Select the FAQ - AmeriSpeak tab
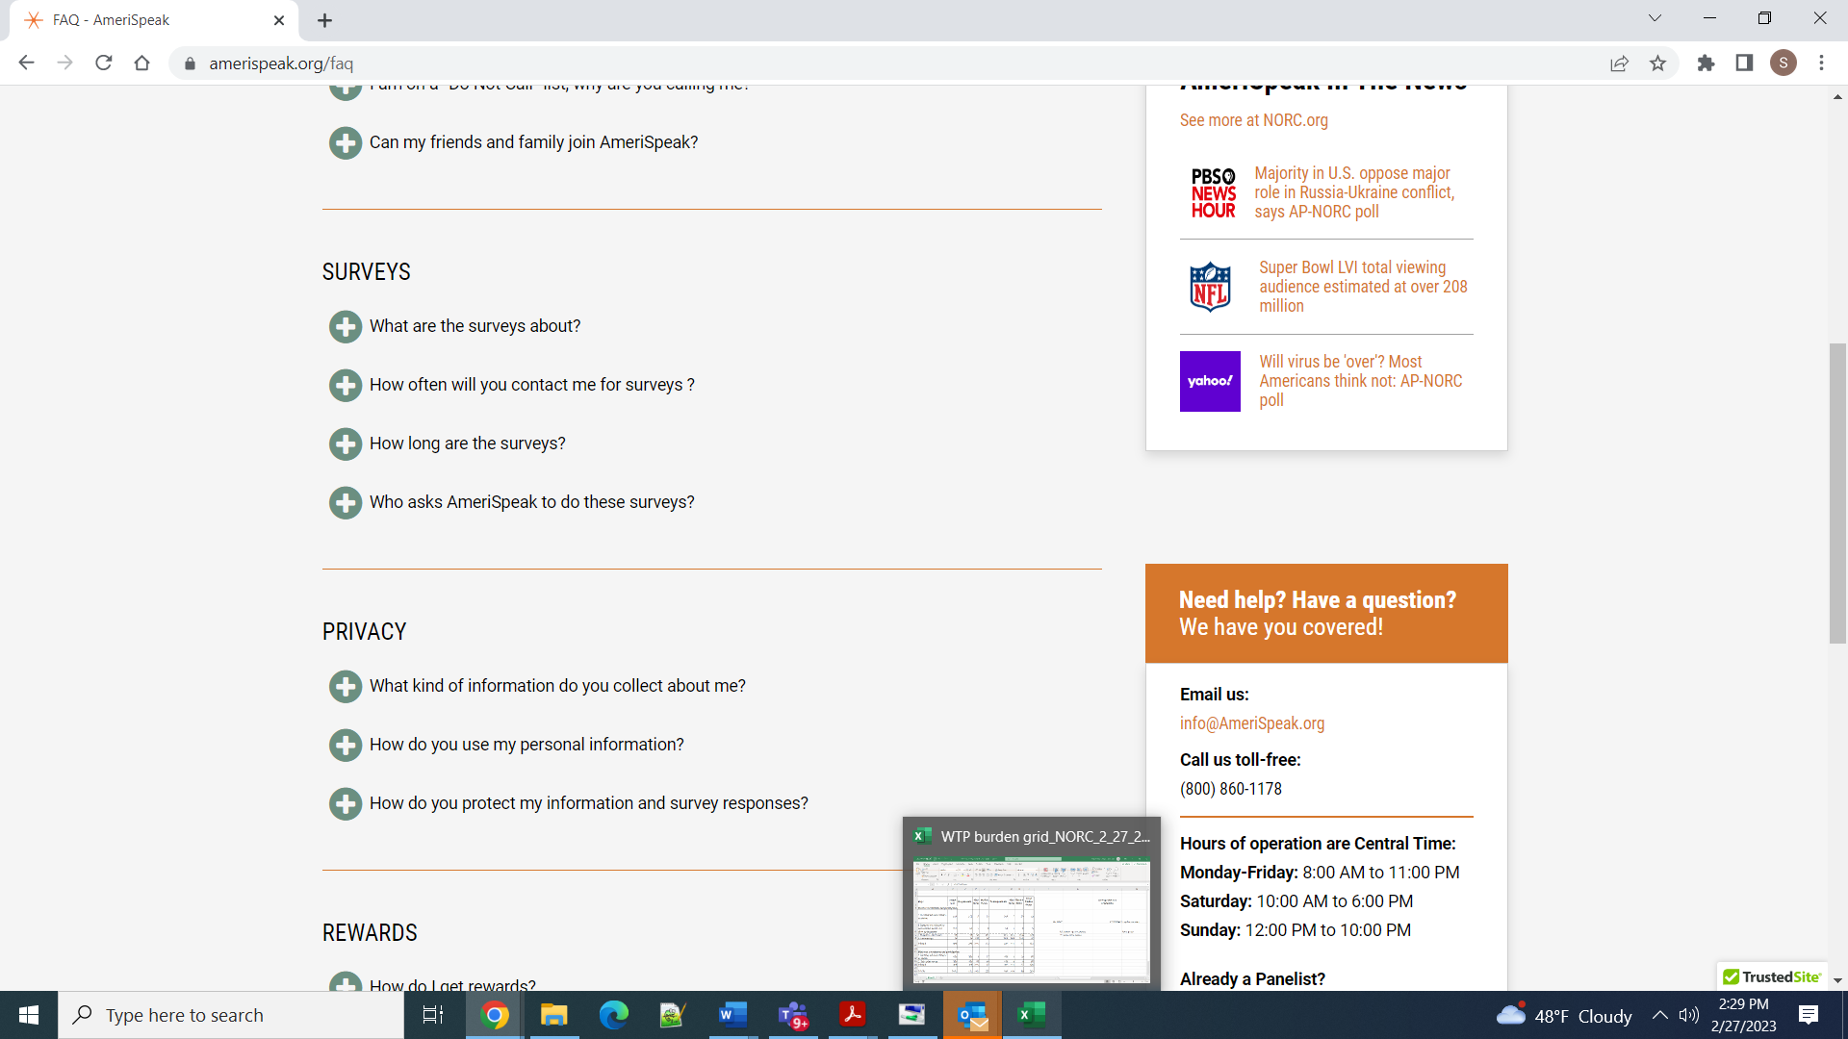Screen dimensions: 1848x1039 144,20
